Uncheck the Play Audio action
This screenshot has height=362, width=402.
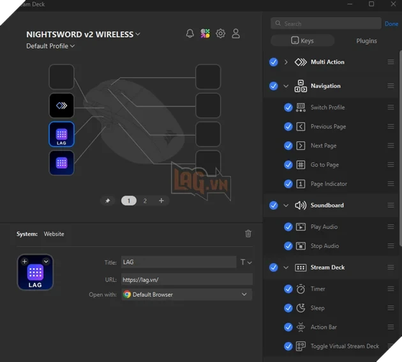point(288,227)
